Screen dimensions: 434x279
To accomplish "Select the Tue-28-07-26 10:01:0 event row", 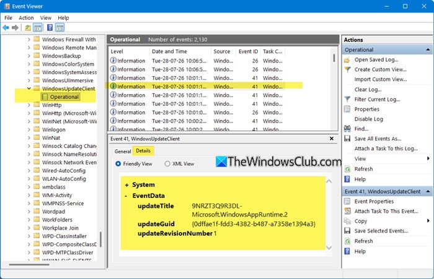I will click(197, 113).
